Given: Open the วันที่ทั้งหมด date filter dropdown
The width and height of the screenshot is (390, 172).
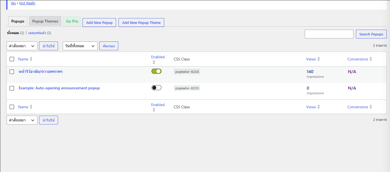Looking at the screenshot, I should (x=80, y=46).
